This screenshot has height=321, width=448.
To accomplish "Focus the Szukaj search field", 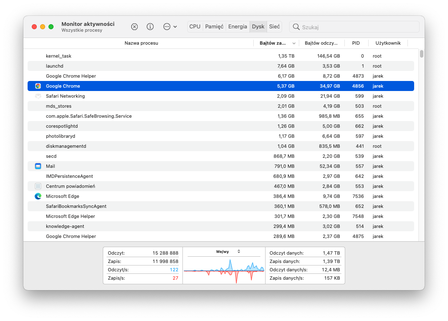I will pyautogui.click(x=354, y=27).
